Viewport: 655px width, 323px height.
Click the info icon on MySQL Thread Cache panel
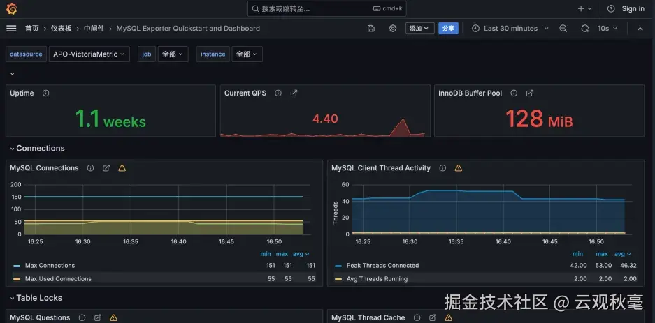(x=417, y=317)
